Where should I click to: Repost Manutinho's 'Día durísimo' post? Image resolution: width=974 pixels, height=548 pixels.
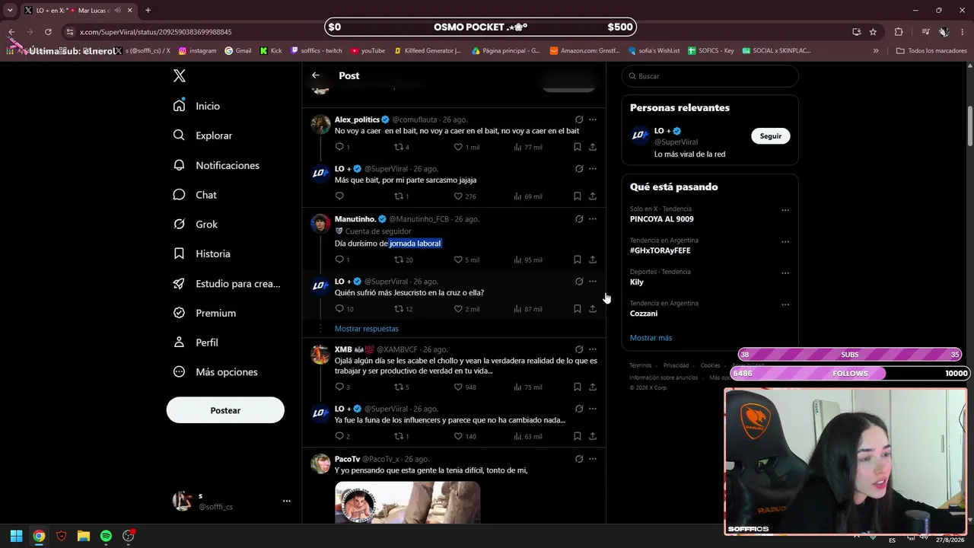pos(399,260)
